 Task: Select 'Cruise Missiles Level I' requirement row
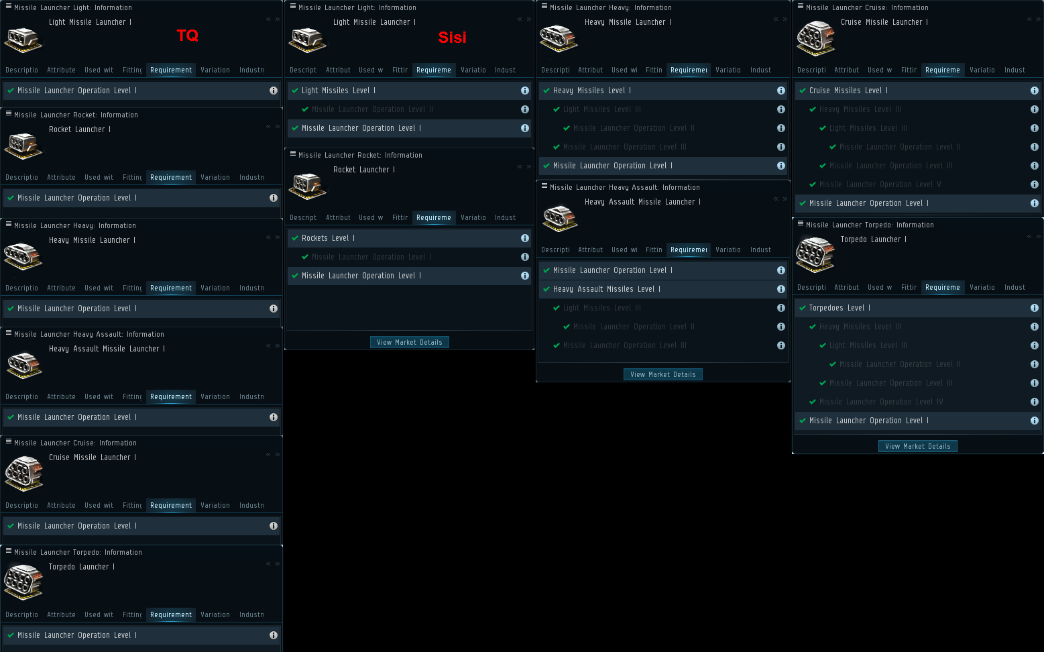coord(918,91)
